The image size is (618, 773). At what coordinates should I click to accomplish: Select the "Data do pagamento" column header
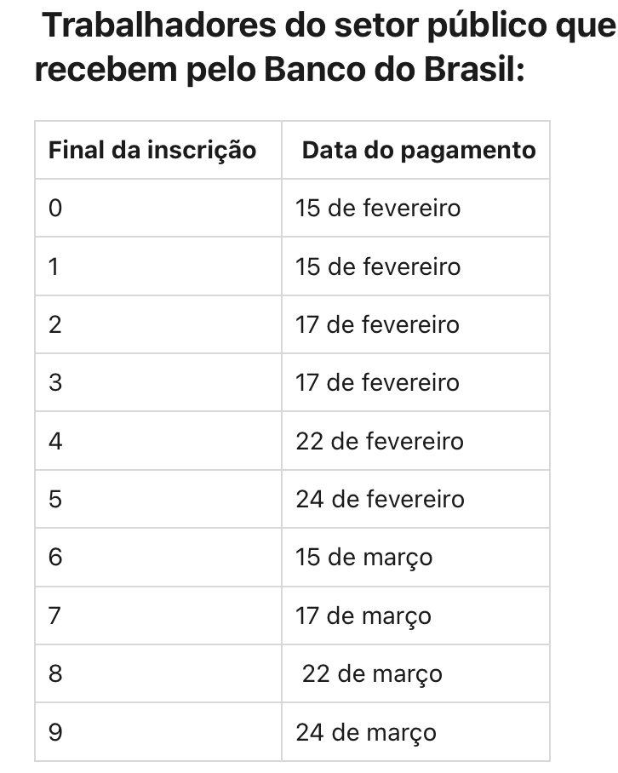(x=419, y=151)
